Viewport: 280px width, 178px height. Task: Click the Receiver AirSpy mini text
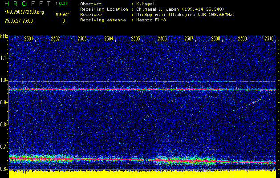(185, 14)
